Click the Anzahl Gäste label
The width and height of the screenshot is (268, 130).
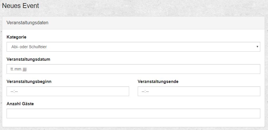point(20,104)
